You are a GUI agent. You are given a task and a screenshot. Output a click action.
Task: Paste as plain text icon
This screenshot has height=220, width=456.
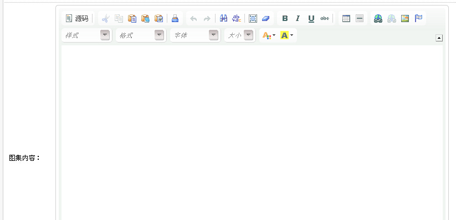[x=145, y=19]
